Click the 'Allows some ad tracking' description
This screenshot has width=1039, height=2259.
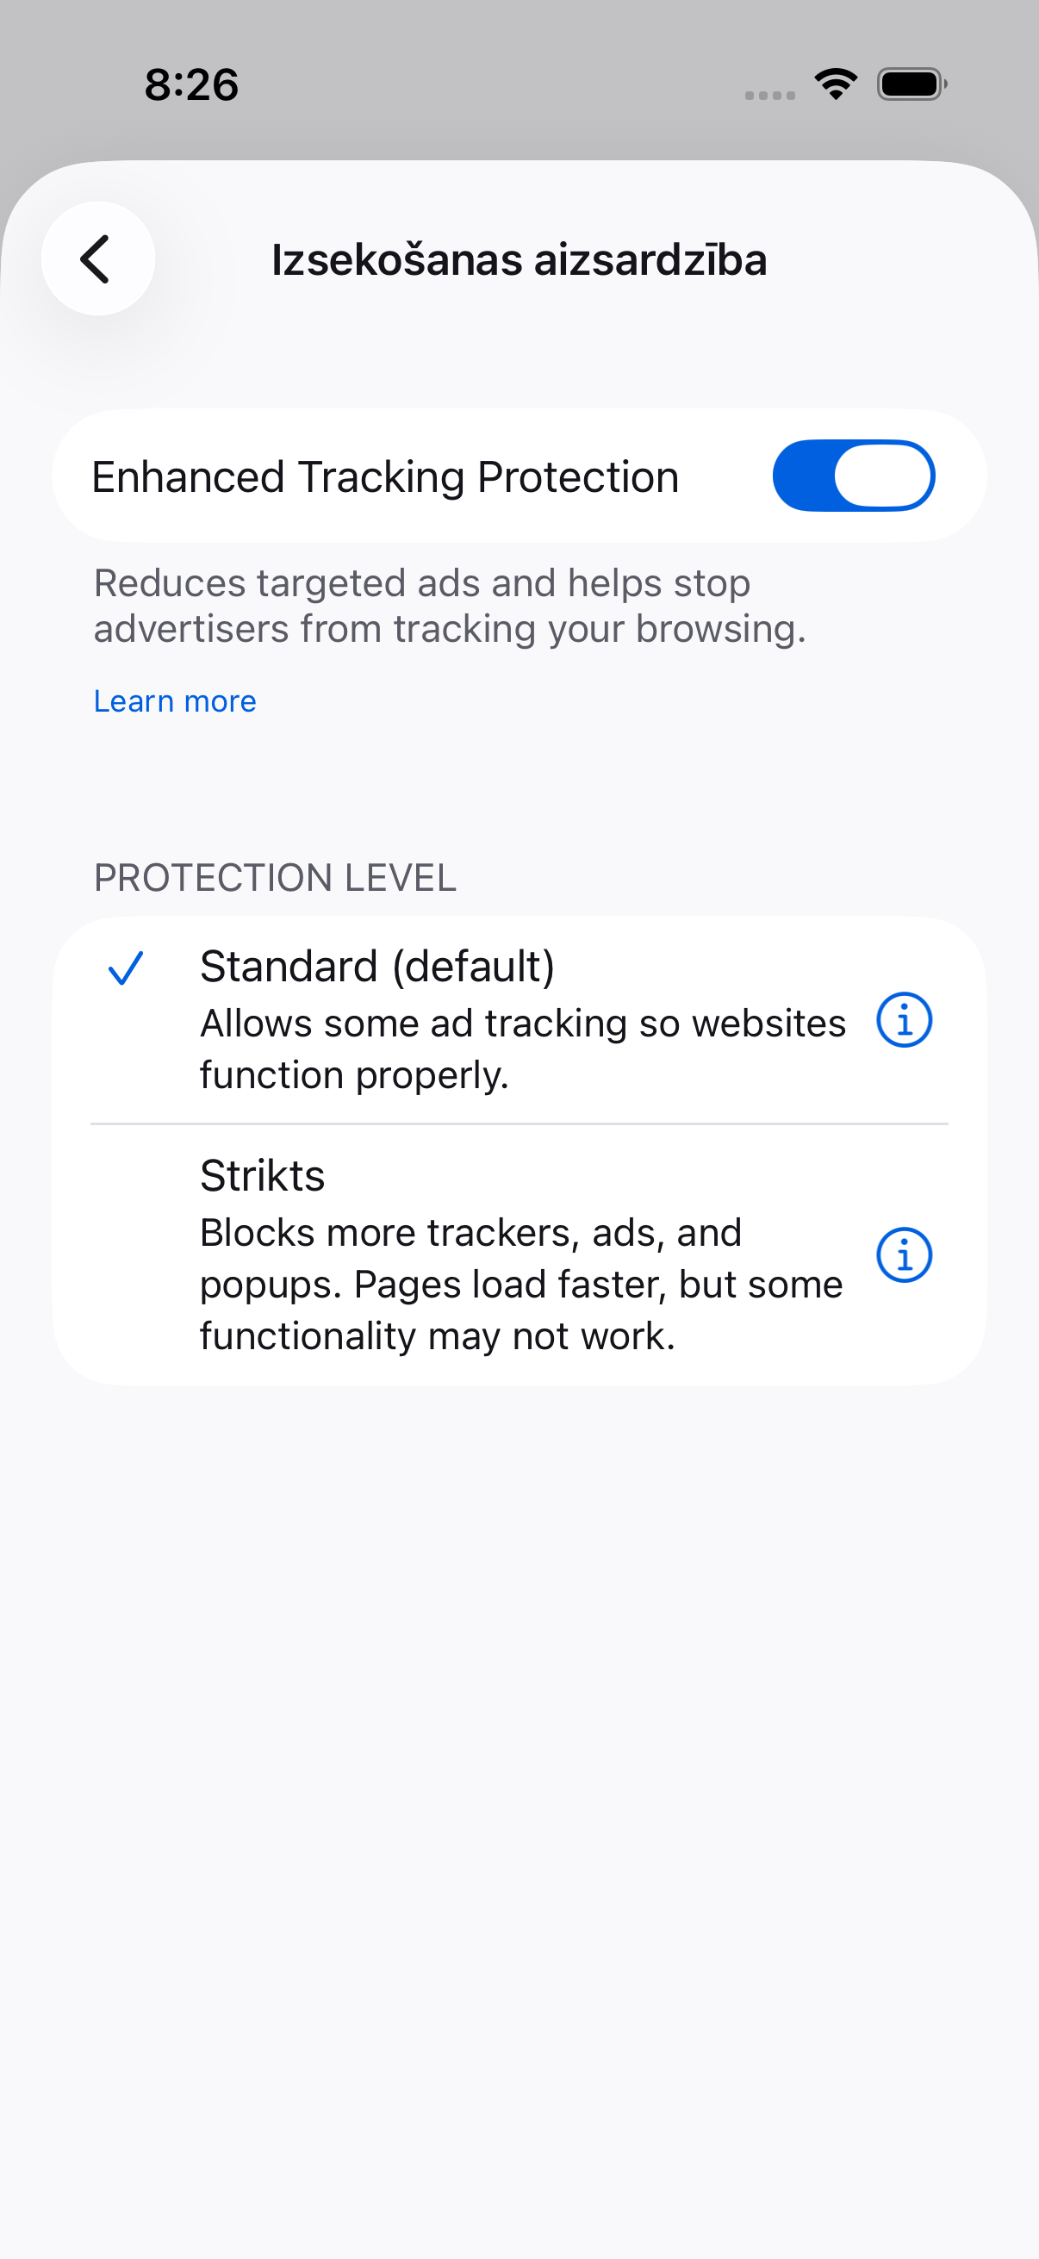pyautogui.click(x=523, y=1049)
